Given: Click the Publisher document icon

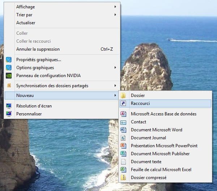Looking at the screenshot, I should tap(123, 154).
